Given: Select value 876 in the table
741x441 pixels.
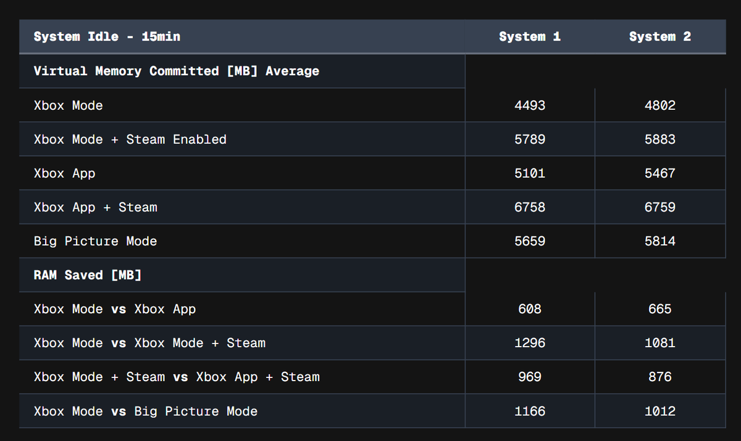Looking at the screenshot, I should pos(660,377).
